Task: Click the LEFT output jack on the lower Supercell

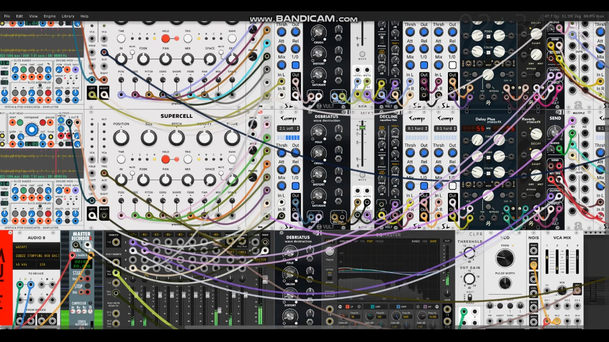Action: coord(92,215)
